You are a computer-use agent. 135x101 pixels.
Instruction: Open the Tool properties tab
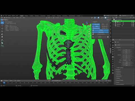coord(113,43)
